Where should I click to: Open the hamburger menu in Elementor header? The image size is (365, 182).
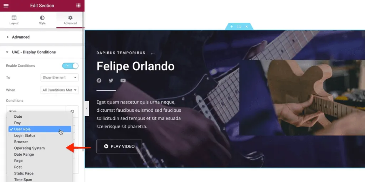[6, 6]
